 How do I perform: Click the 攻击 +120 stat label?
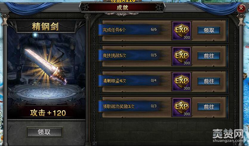[48, 113]
